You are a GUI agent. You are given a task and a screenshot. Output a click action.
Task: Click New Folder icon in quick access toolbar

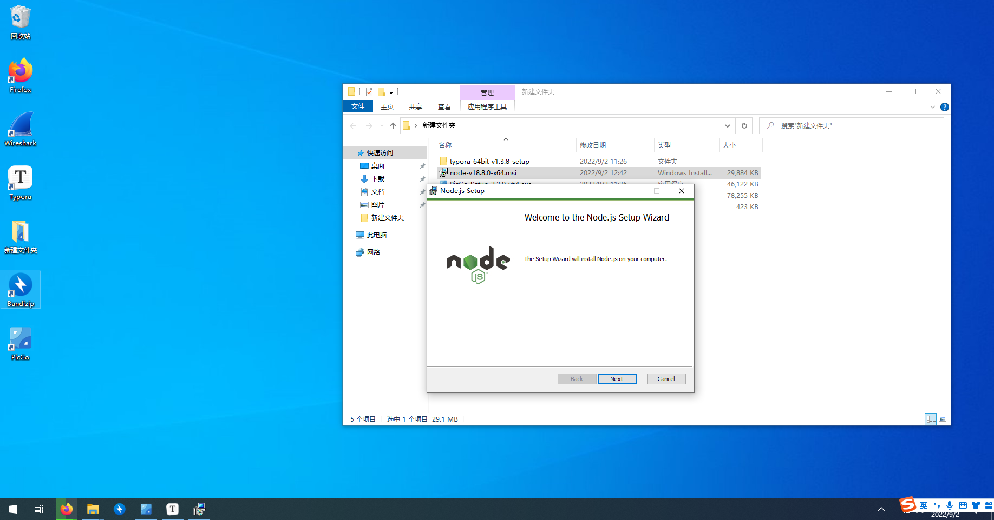[x=381, y=92]
